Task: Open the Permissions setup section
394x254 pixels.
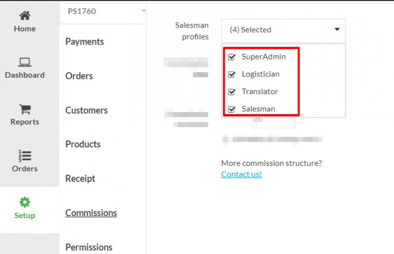Action: (89, 247)
